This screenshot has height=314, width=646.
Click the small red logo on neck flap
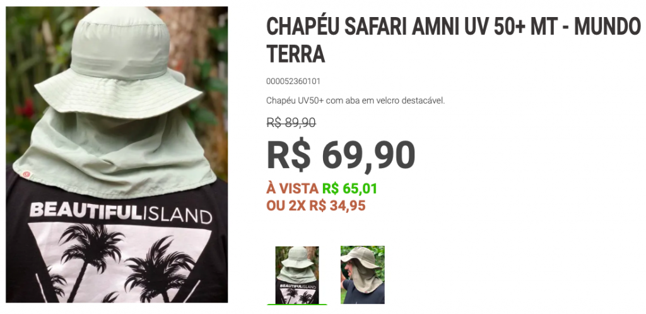coord(26,174)
